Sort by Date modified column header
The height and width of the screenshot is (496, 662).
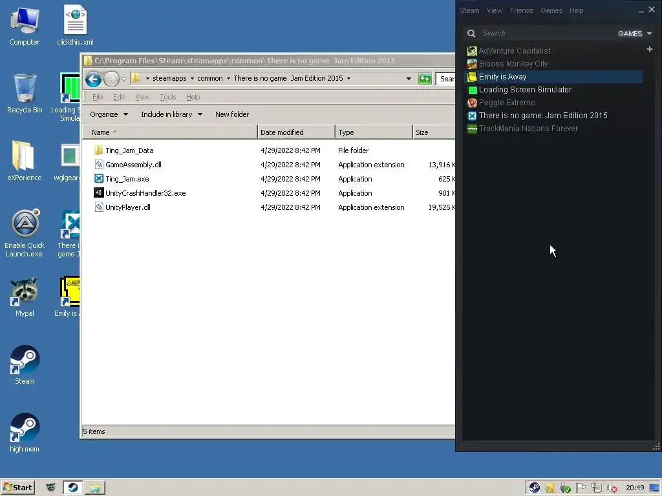point(296,132)
